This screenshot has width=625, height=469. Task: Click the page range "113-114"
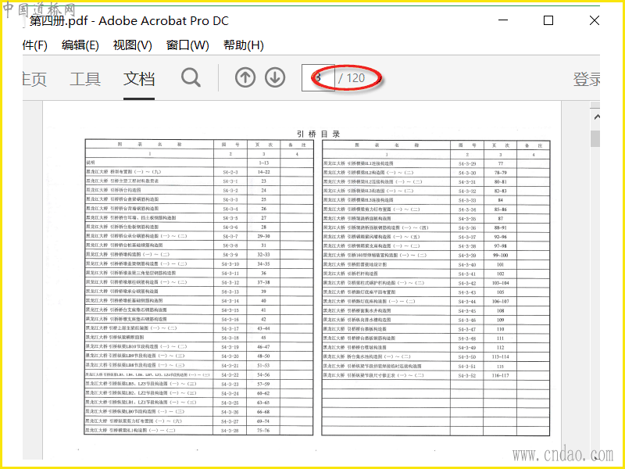coord(501,357)
